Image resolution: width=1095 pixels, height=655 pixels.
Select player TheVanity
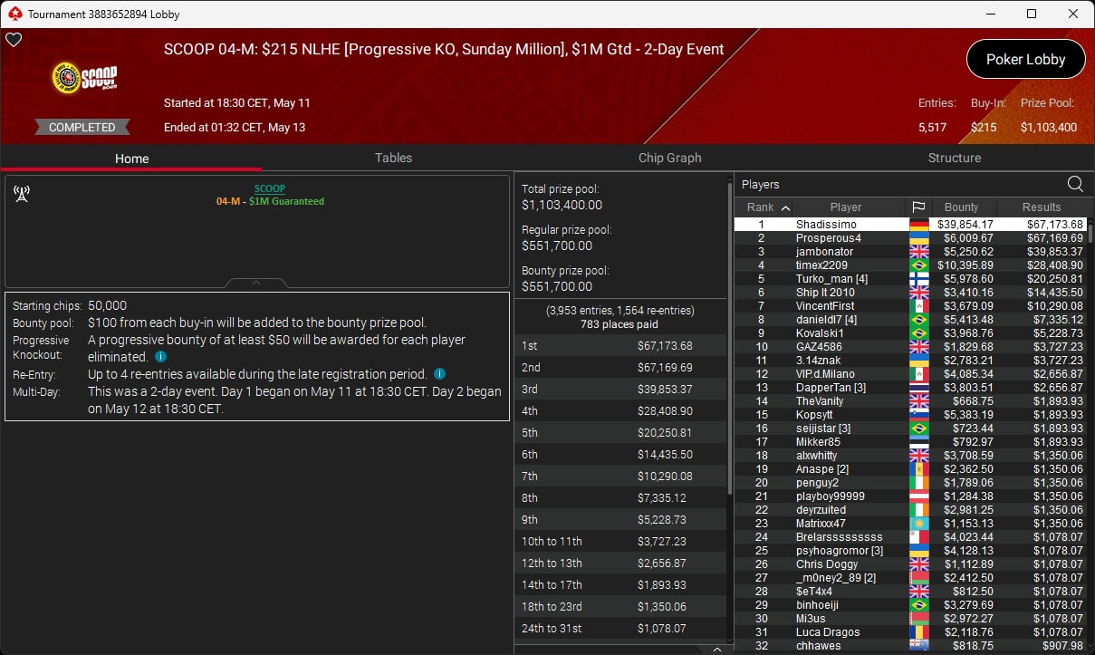820,401
